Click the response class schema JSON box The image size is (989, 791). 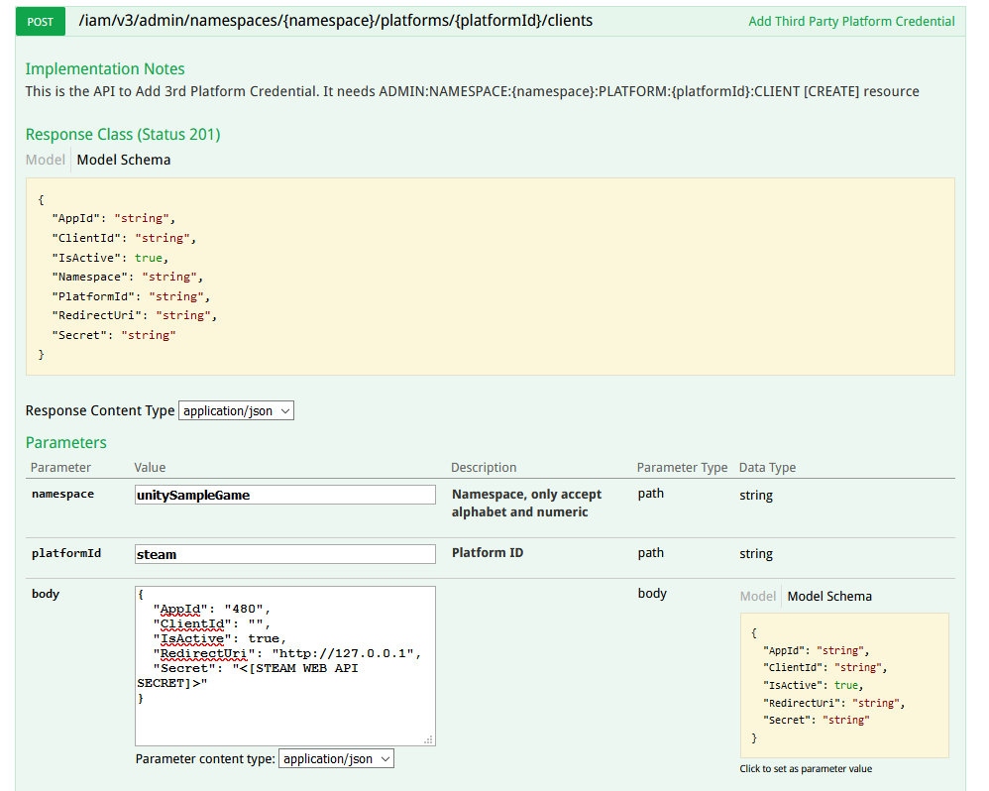tap(491, 277)
